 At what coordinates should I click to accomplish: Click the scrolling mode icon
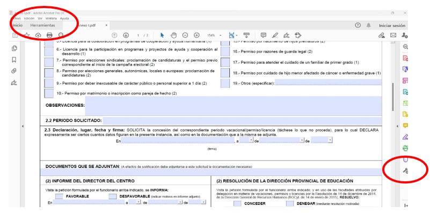point(246,35)
